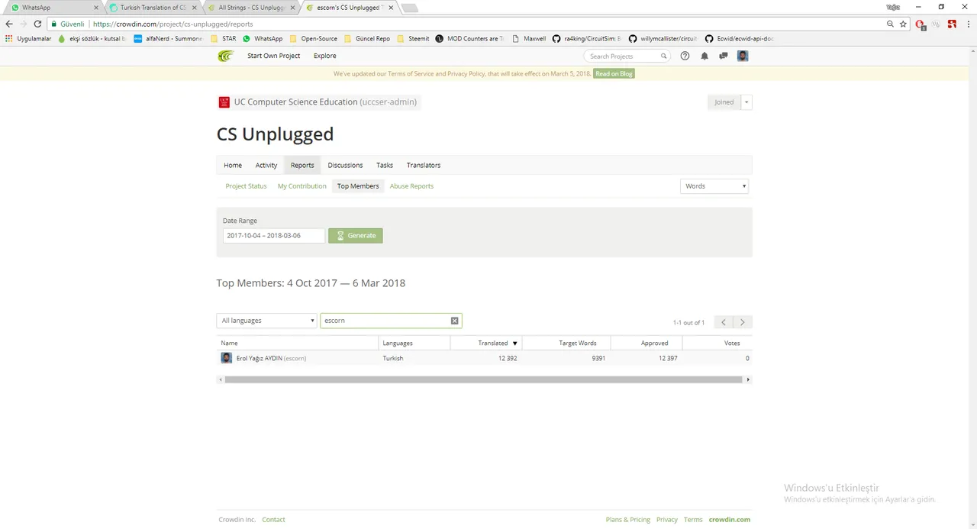Click the browser forward arrow
Image resolution: width=977 pixels, height=529 pixels.
coord(23,24)
